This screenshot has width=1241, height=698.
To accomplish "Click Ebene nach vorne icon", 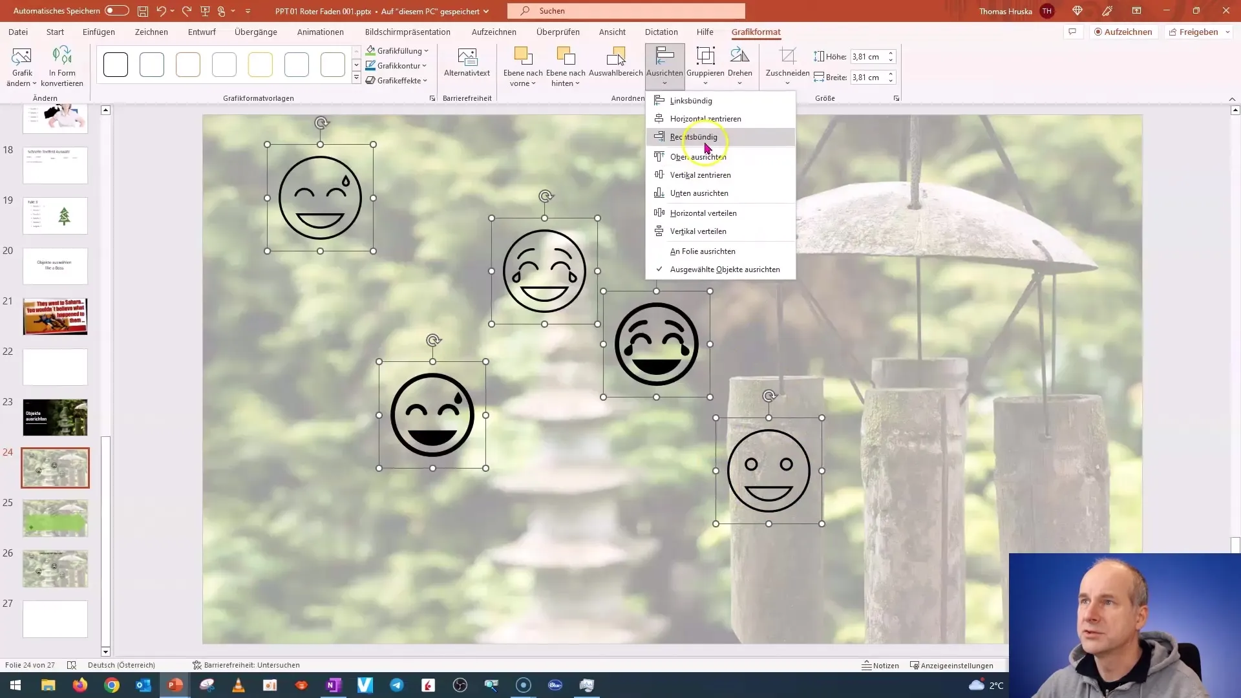I will (x=523, y=58).
